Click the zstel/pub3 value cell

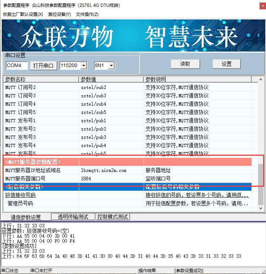111,137
